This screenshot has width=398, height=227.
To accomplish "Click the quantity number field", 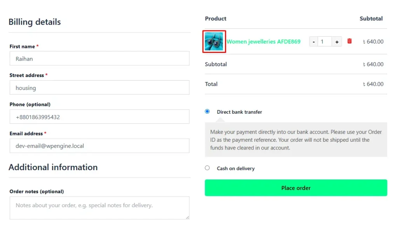I will [325, 42].
